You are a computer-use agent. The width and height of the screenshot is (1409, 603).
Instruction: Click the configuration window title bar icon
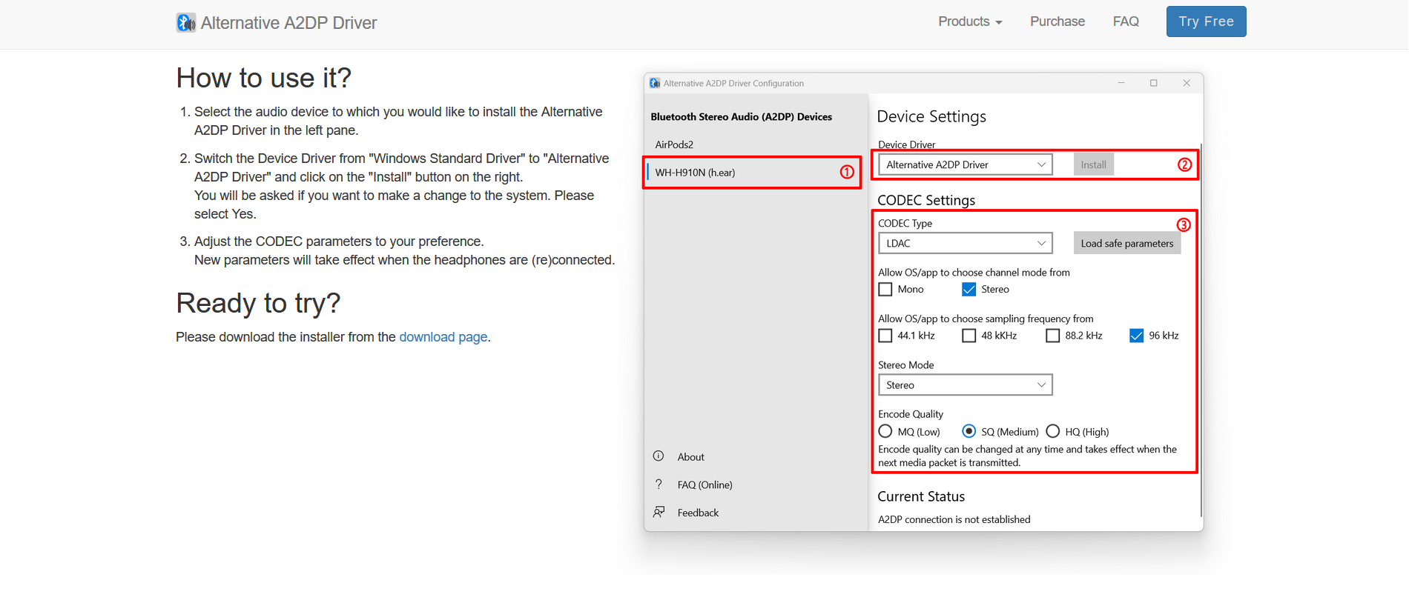tap(655, 83)
